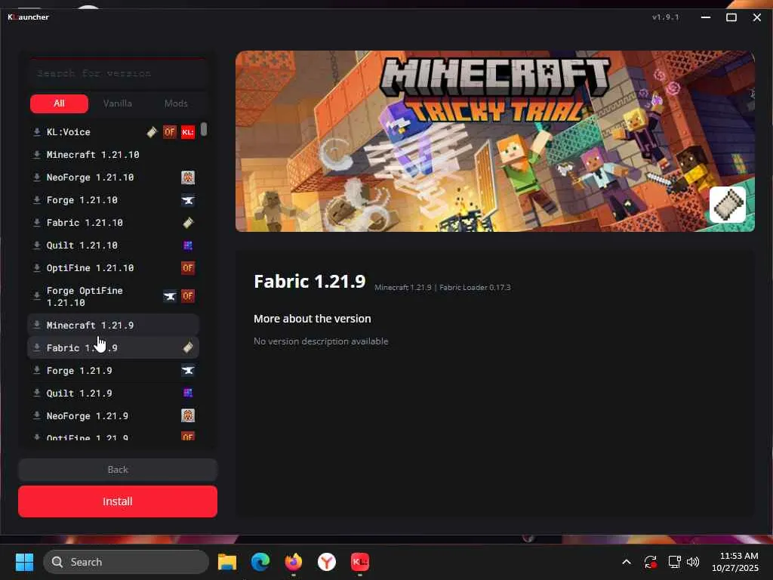Click the Minecraft Tricky Trials banner image
This screenshot has width=773, height=580.
click(x=495, y=141)
